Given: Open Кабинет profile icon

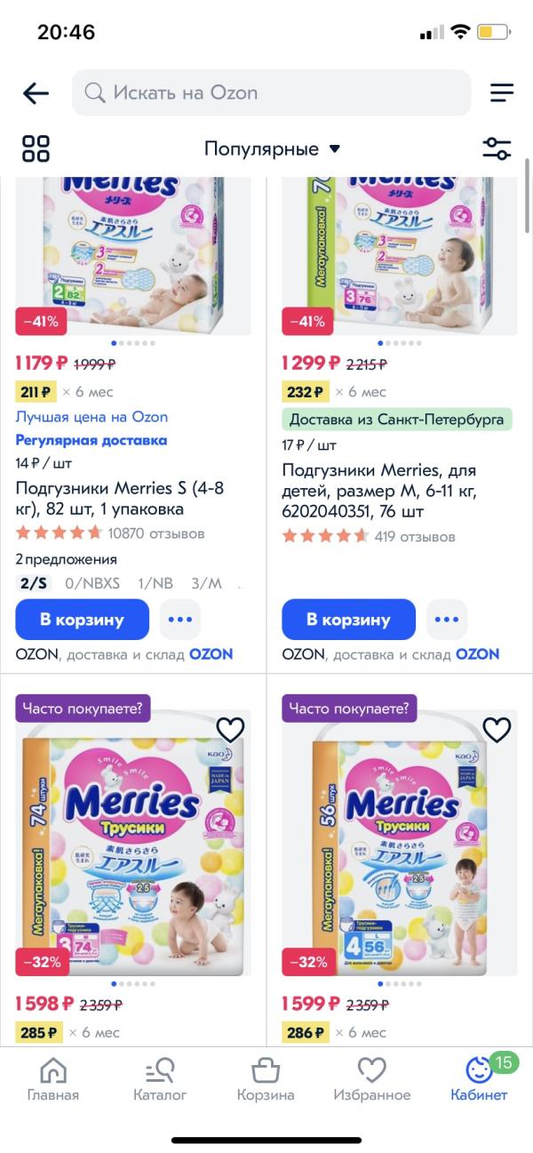Looking at the screenshot, I should pyautogui.click(x=479, y=1078).
